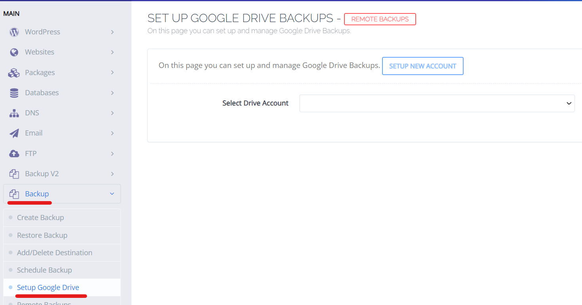
Task: Collapse the Backup menu section
Action: [x=112, y=194]
